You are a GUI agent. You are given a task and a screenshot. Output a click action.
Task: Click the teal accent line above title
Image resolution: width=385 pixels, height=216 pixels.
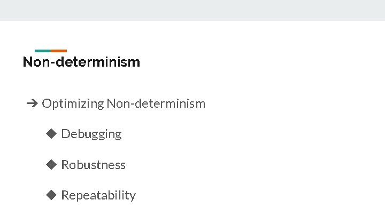coord(43,51)
